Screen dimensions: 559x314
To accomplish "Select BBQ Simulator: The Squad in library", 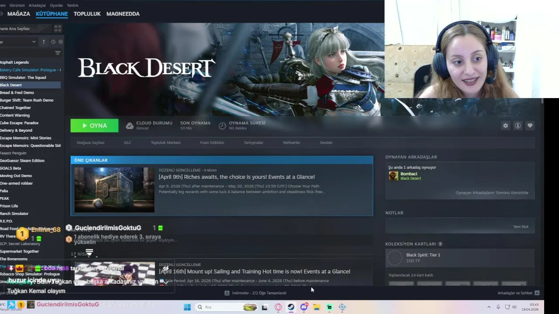I will [23, 78].
